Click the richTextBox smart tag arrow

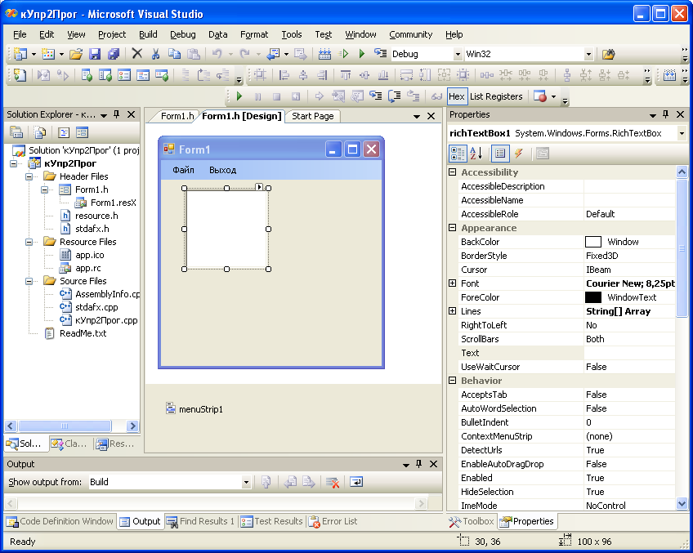click(259, 187)
